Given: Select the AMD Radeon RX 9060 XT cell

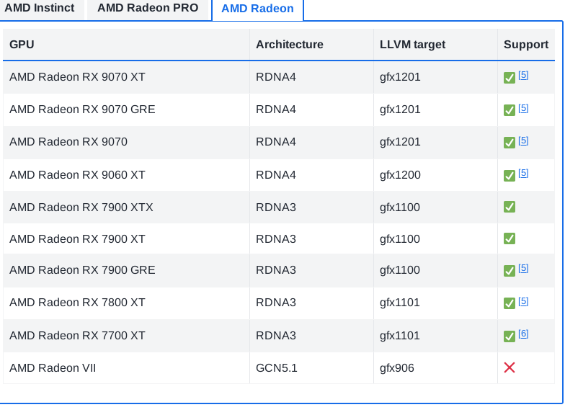Looking at the screenshot, I should pyautogui.click(x=126, y=175).
